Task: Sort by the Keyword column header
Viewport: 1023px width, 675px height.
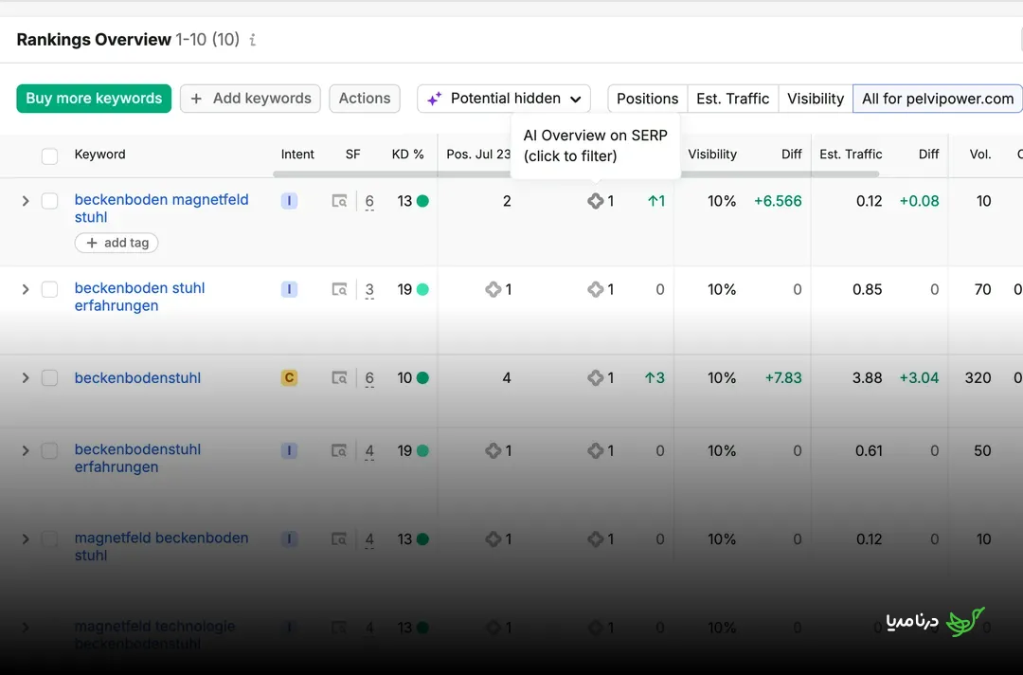Action: (x=99, y=155)
